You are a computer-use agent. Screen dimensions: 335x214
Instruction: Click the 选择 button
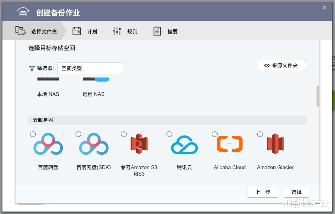click(x=296, y=192)
